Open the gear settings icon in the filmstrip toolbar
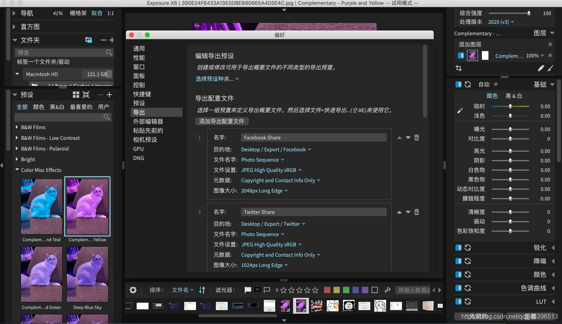This screenshot has height=324, width=562. pyautogui.click(x=133, y=290)
